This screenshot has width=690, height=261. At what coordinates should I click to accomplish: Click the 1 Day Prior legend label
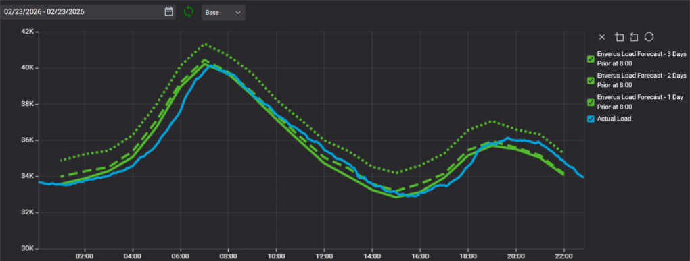pyautogui.click(x=640, y=103)
